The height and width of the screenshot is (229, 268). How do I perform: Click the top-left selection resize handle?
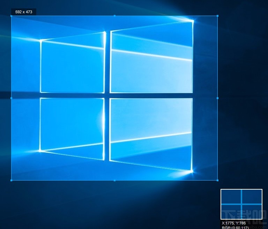[11, 16]
